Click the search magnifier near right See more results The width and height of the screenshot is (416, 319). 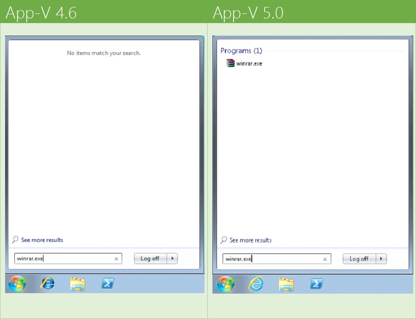pos(224,240)
